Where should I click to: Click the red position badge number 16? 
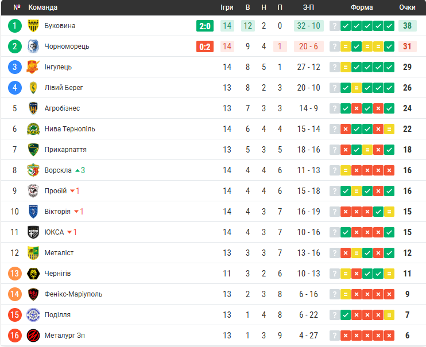(x=15, y=336)
